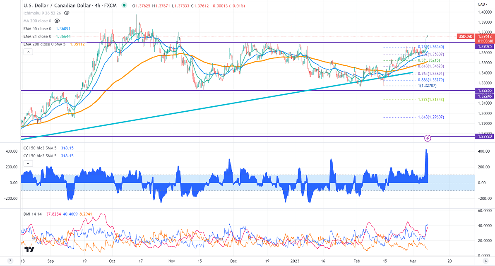
Task: Select the EMA 21 close indicator legend
Action: 37,36
